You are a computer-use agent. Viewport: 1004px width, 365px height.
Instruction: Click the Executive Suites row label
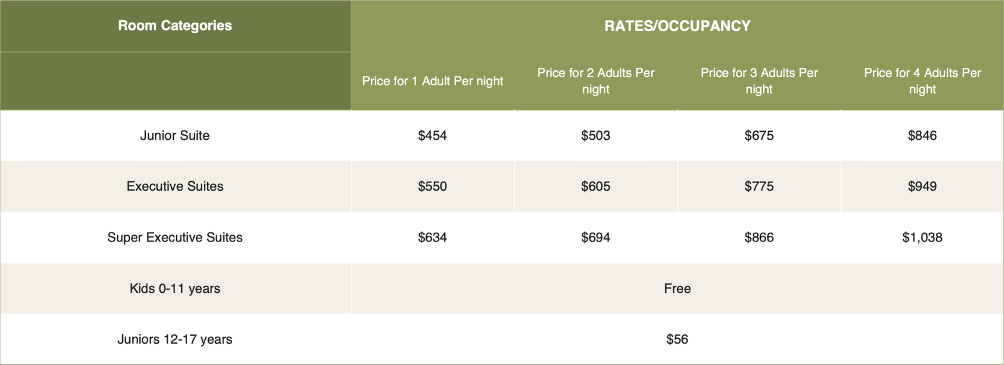(175, 186)
